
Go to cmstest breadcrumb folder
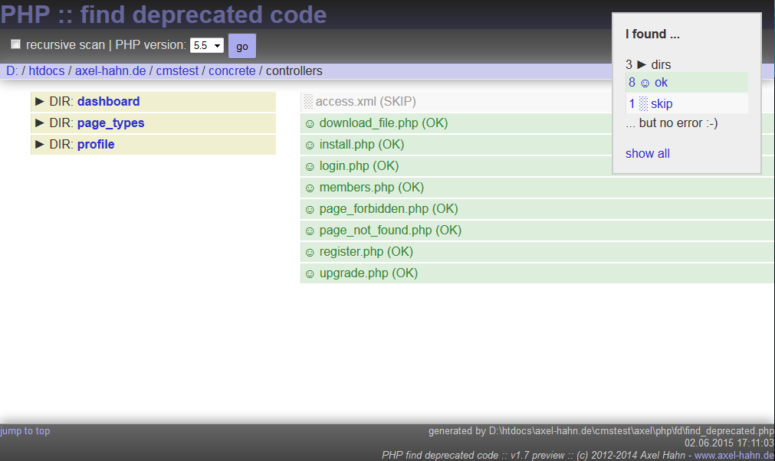click(177, 70)
